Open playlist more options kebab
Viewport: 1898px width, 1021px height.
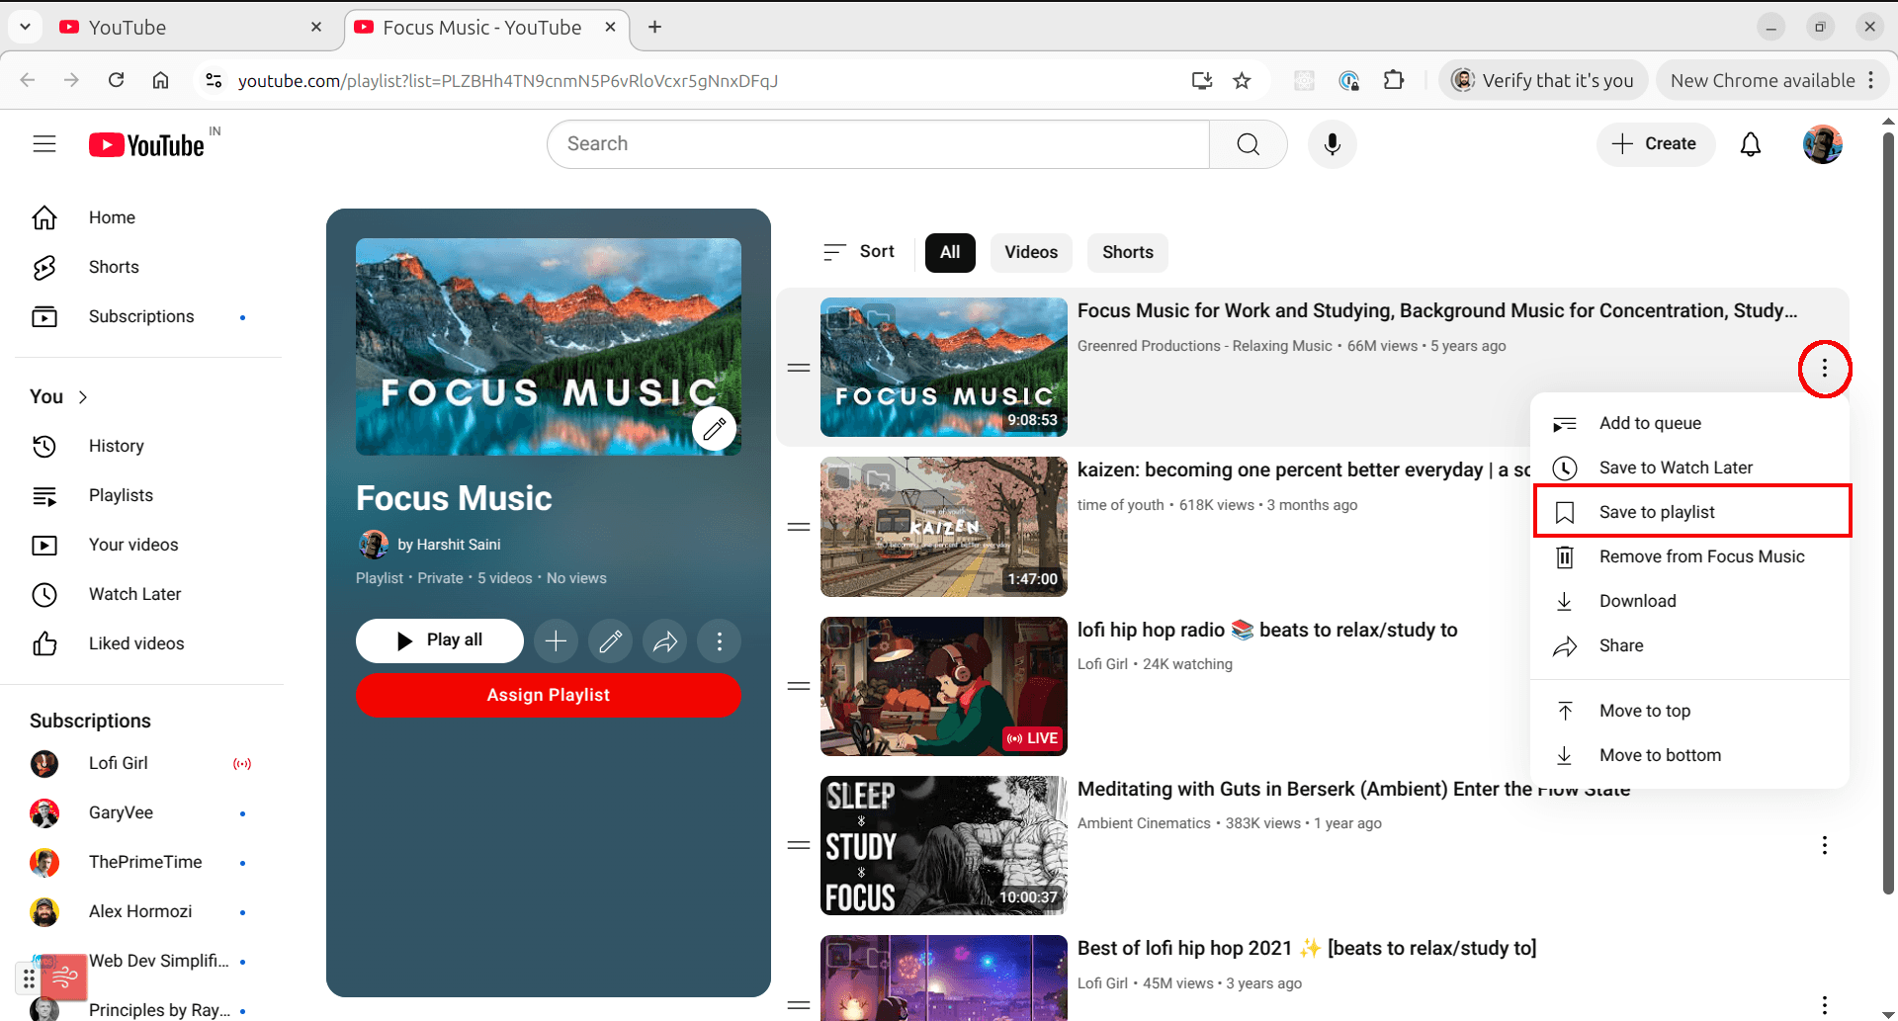point(719,641)
